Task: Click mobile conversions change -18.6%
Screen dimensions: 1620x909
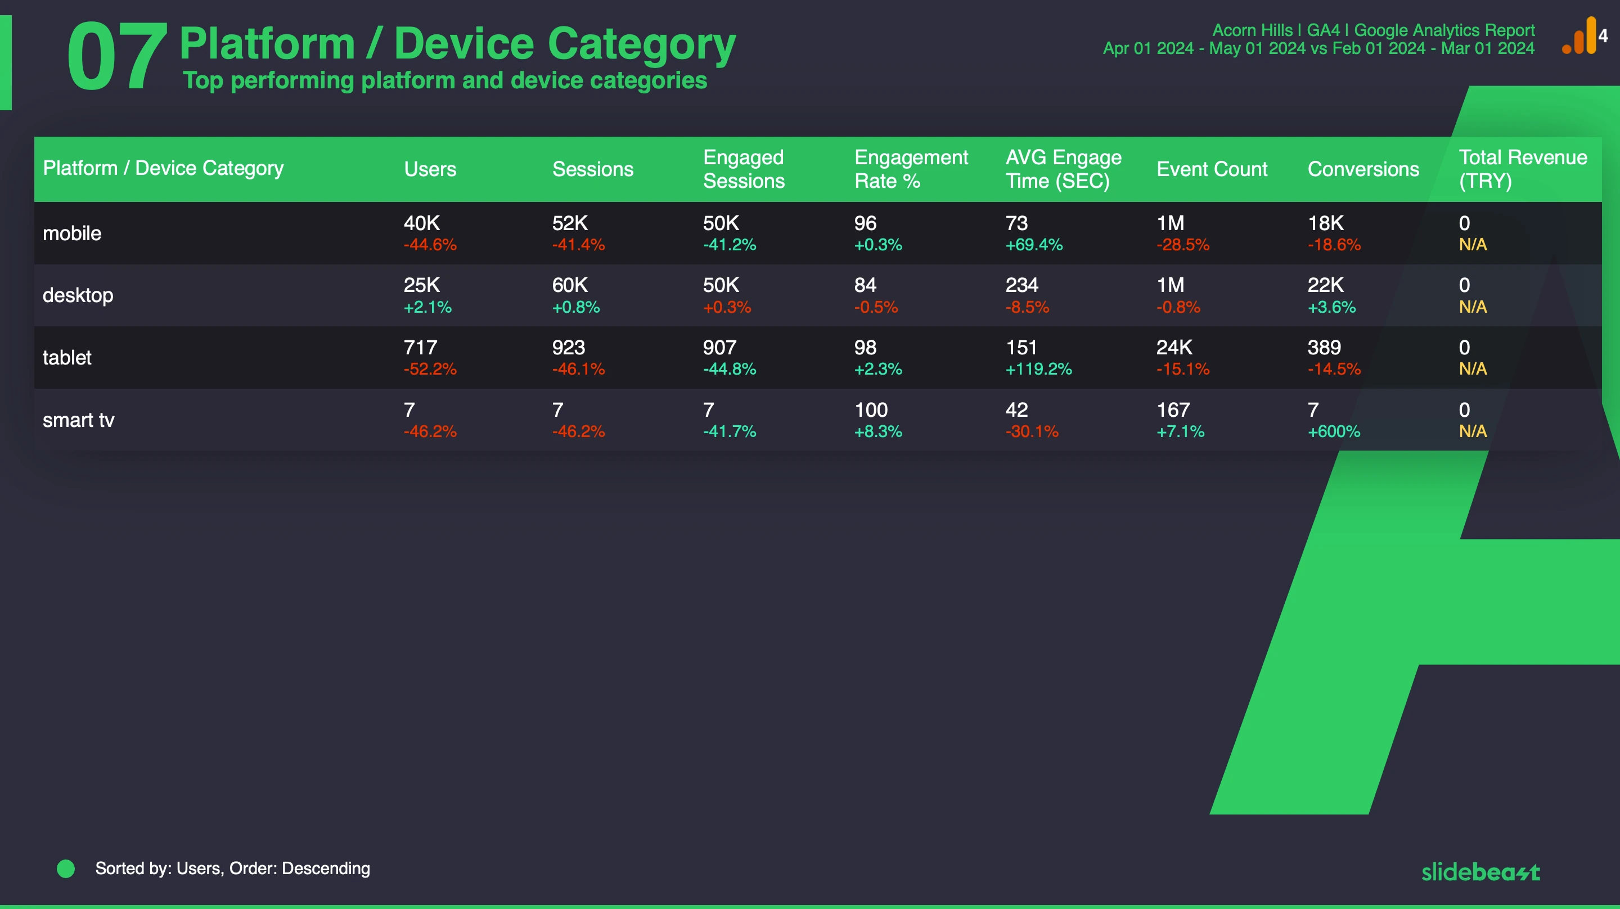Action: tap(1334, 245)
